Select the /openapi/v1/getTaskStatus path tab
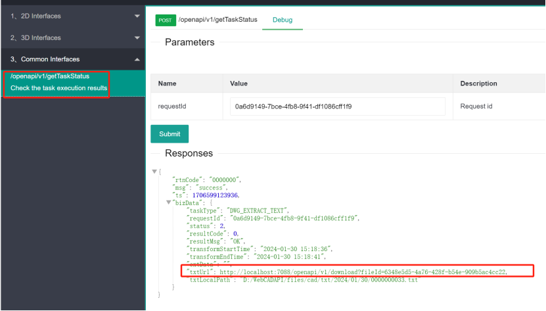Screen dimensions: 546x311 point(218,20)
